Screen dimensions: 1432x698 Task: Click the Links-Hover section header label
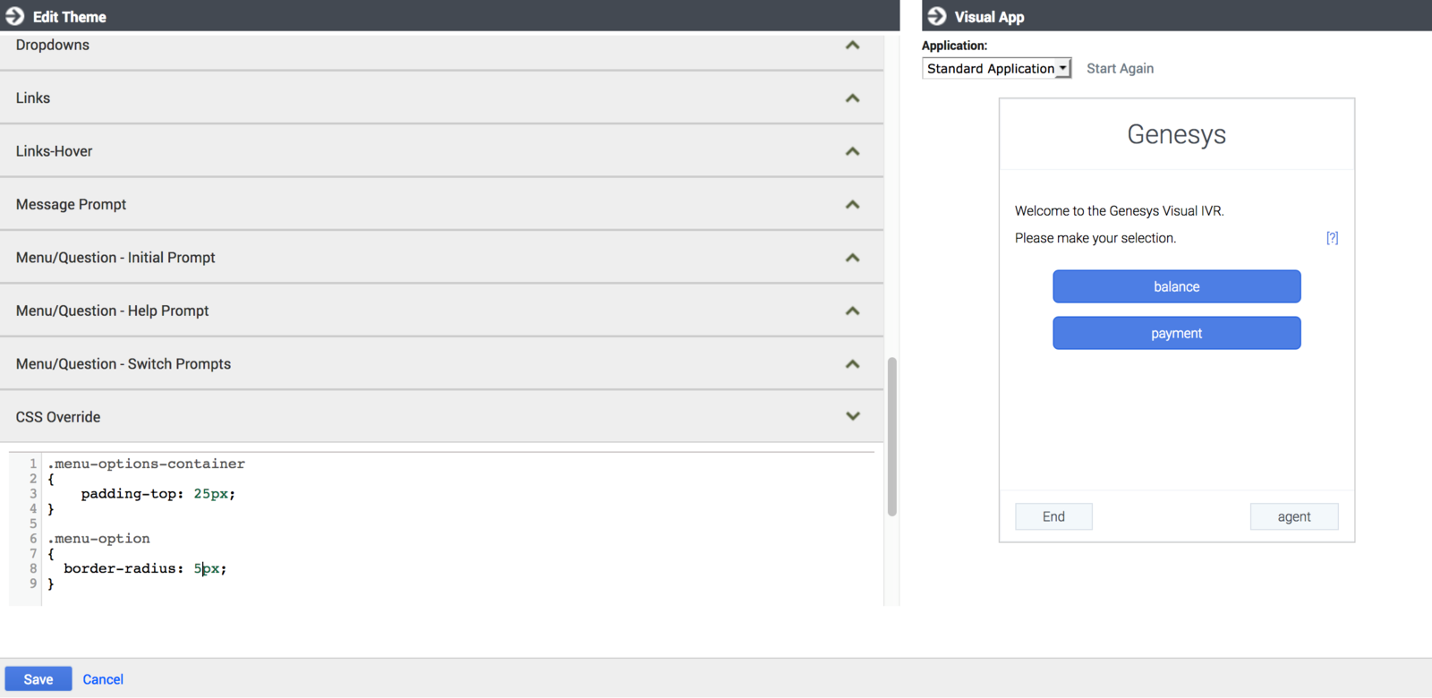tap(54, 151)
